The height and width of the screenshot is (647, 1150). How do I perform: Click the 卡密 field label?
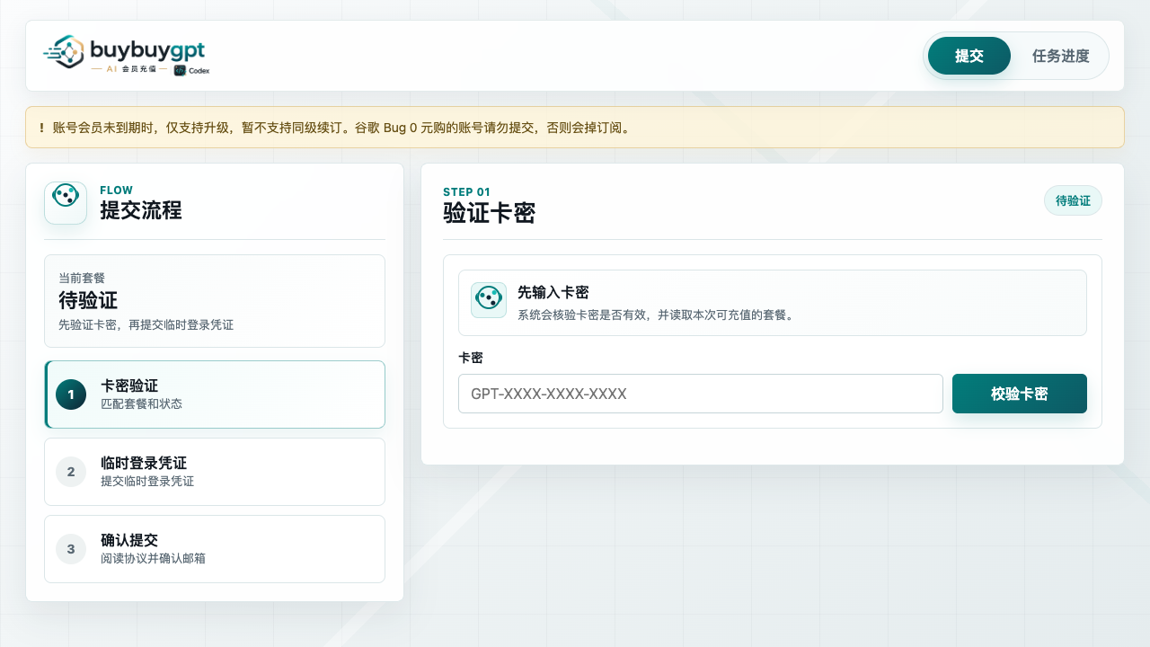click(471, 358)
